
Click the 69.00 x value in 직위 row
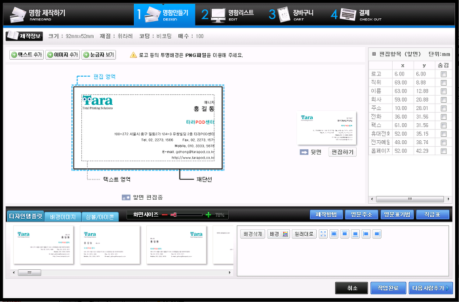tap(401, 83)
